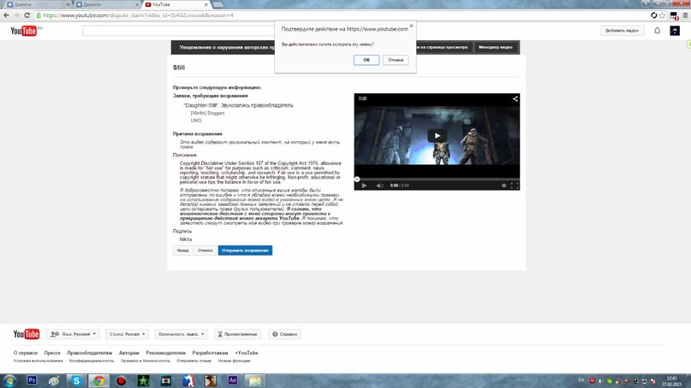Open After Effects from the taskbar
The width and height of the screenshot is (691, 388).
click(x=233, y=380)
